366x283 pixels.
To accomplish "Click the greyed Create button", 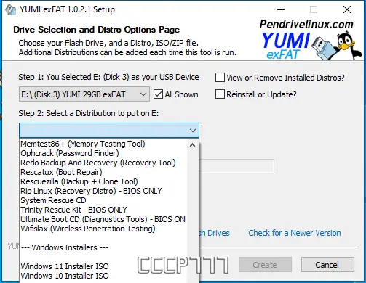I will [x=265, y=265].
